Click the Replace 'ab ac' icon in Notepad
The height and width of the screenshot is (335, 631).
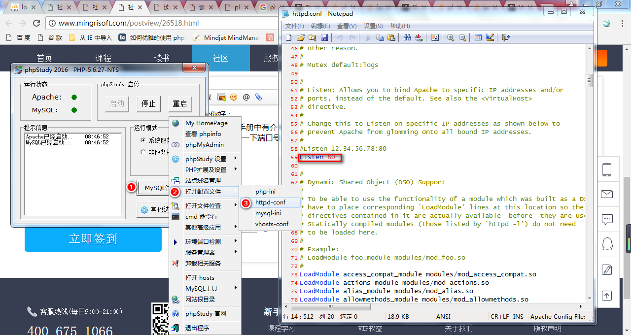[x=419, y=37]
